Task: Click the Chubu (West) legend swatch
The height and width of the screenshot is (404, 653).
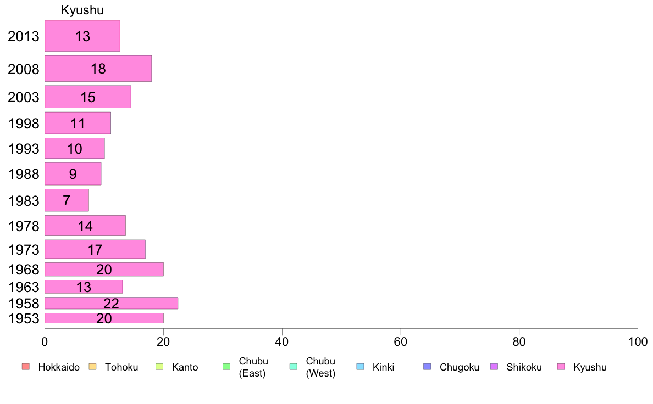Action: tap(293, 367)
